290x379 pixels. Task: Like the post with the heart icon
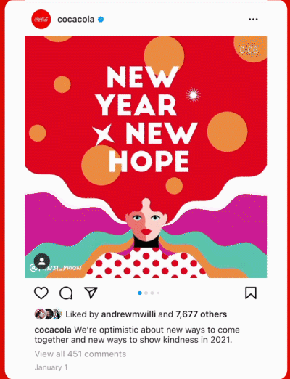coord(41,293)
